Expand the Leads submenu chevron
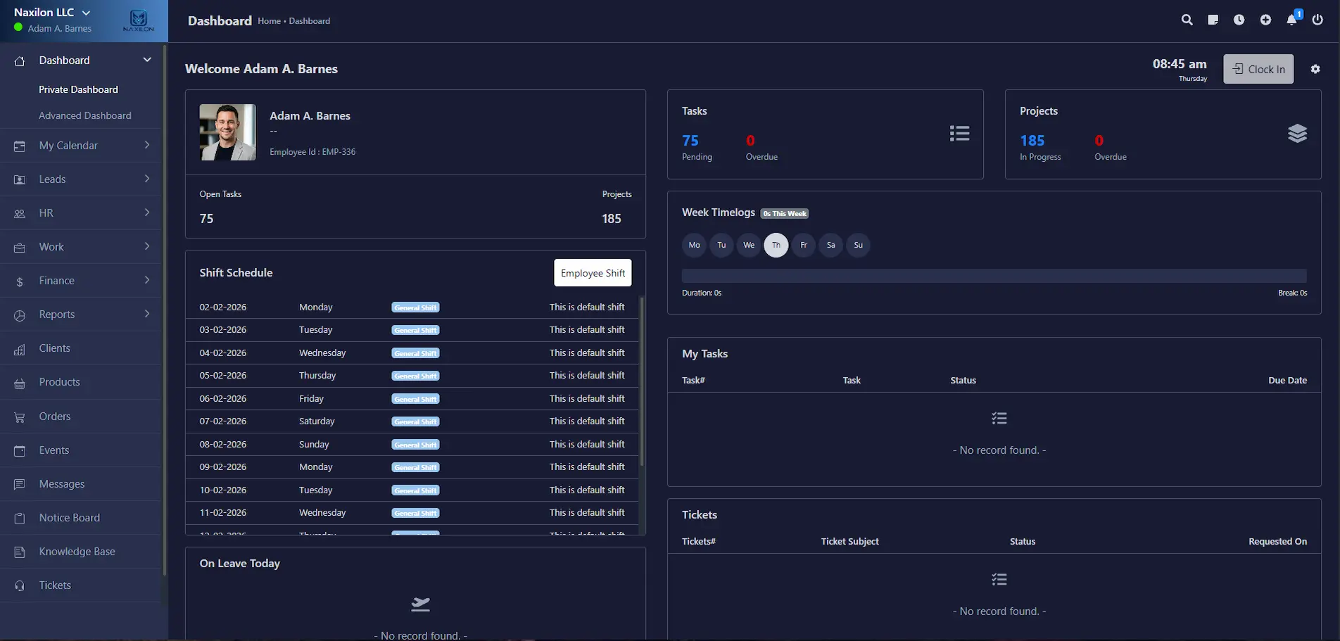This screenshot has height=641, width=1340. 147,179
